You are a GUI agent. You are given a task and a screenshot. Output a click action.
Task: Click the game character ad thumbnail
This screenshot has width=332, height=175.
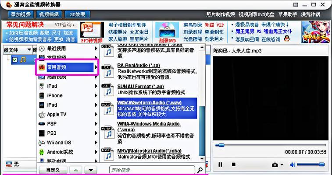pos(316,32)
